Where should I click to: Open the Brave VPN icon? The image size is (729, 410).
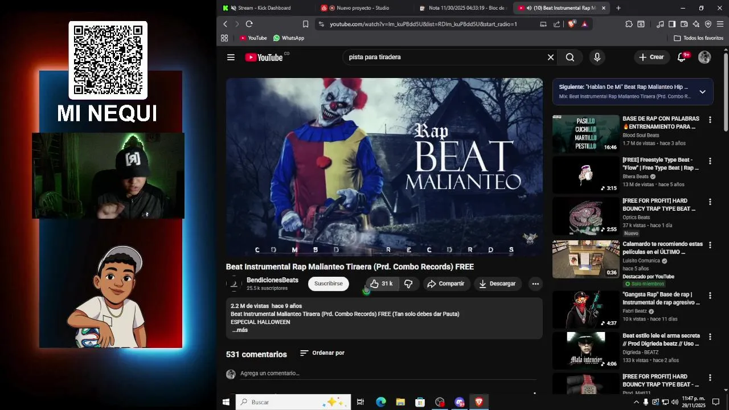click(x=708, y=24)
